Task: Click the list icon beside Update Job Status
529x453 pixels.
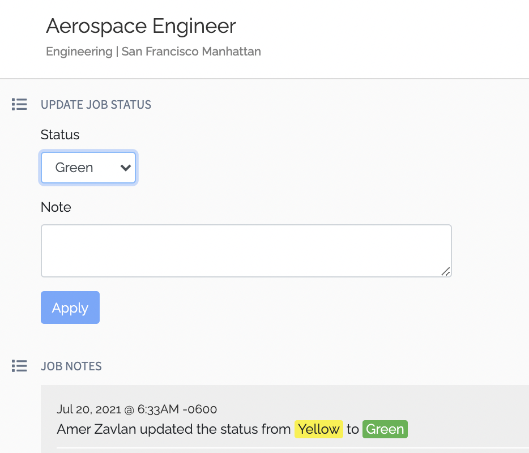Action: [19, 105]
